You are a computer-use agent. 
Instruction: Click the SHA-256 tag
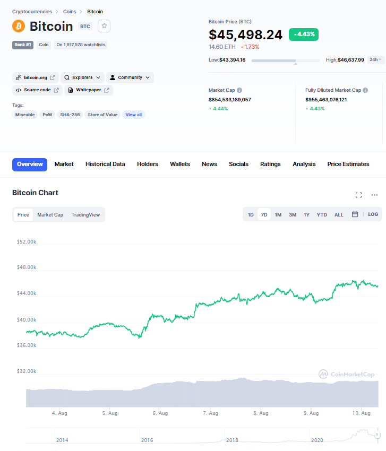pyautogui.click(x=70, y=115)
